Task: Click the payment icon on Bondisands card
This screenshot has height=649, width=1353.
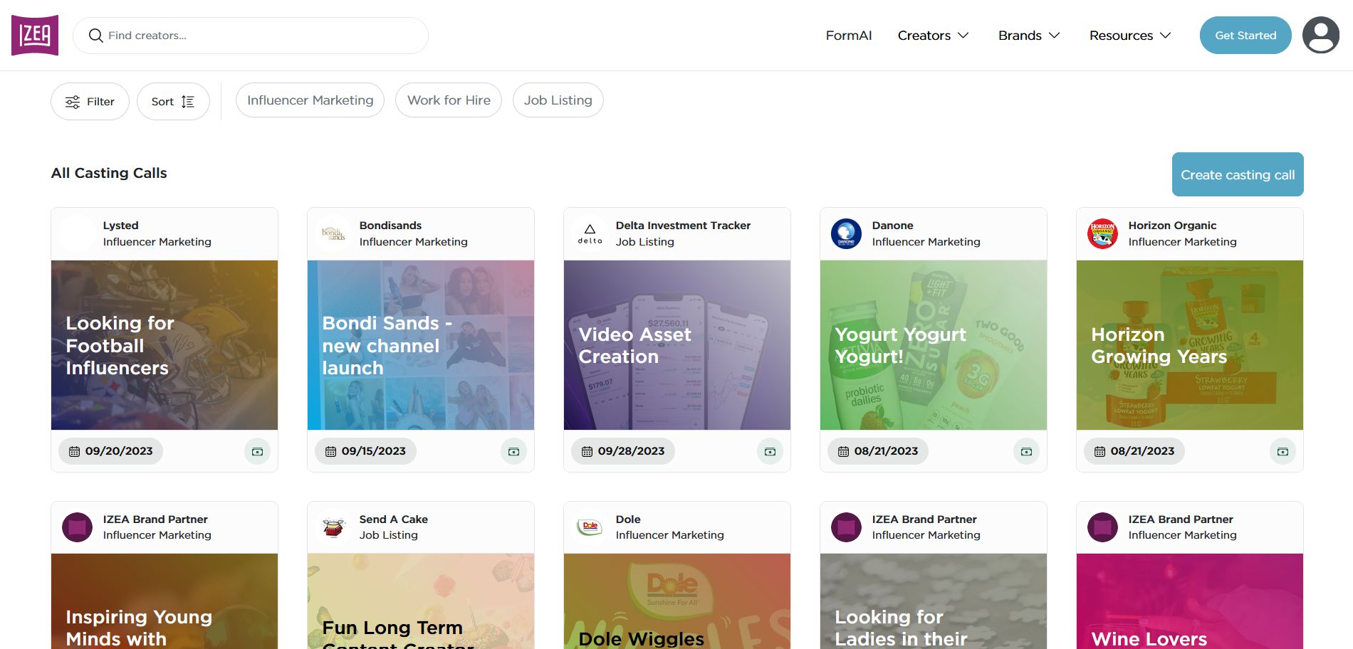Action: coord(513,452)
